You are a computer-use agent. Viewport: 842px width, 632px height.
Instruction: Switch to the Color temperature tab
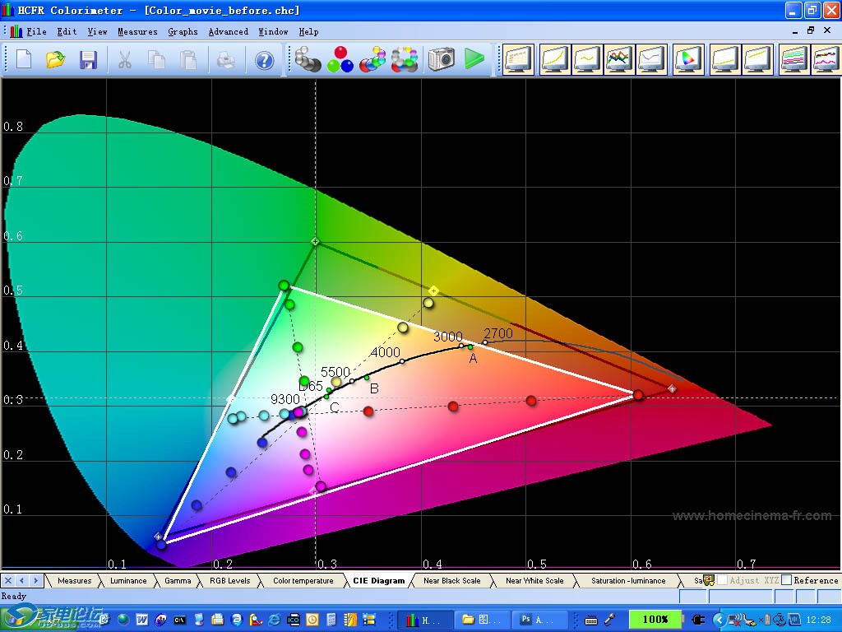pyautogui.click(x=303, y=580)
